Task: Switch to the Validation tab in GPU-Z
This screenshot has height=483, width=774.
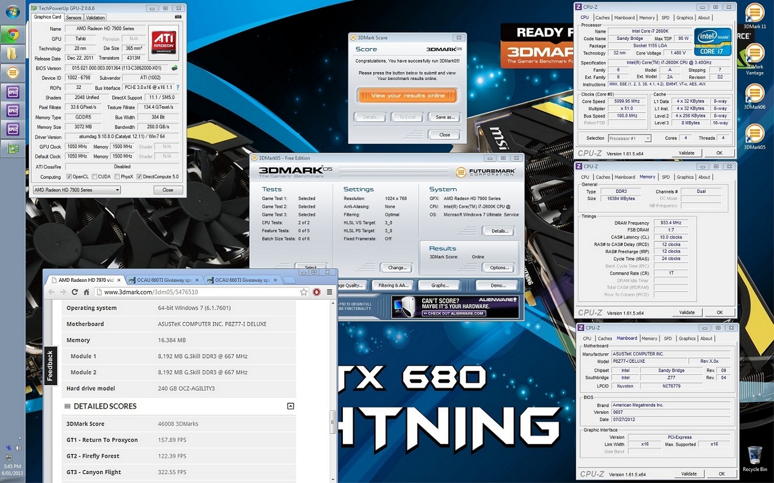Action: pos(95,18)
